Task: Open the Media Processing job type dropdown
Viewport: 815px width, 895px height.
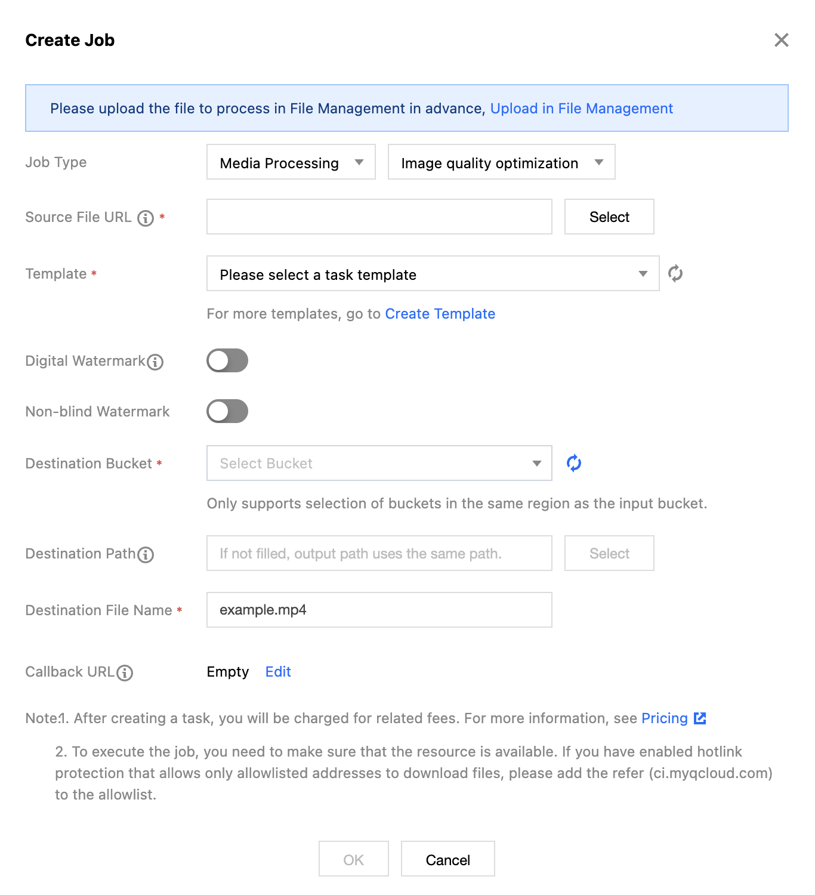Action: click(x=291, y=162)
